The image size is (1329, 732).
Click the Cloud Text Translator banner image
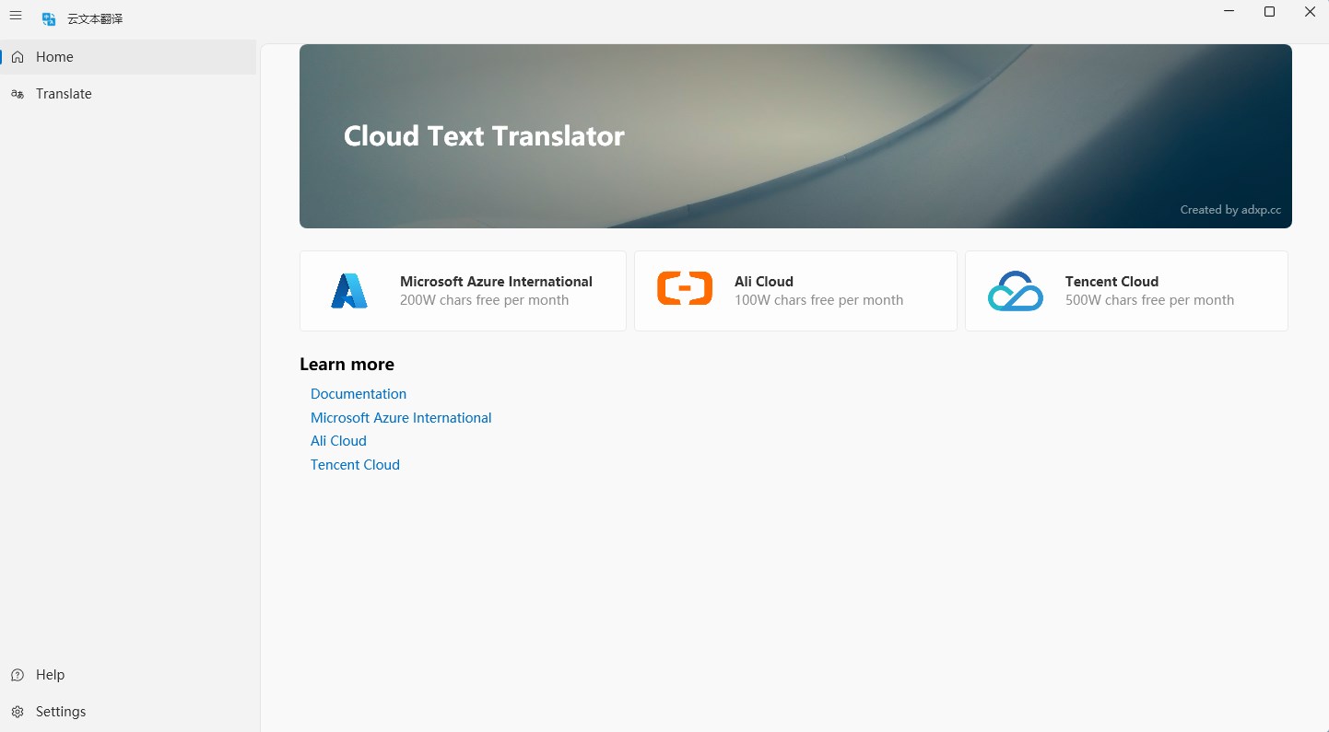point(795,136)
